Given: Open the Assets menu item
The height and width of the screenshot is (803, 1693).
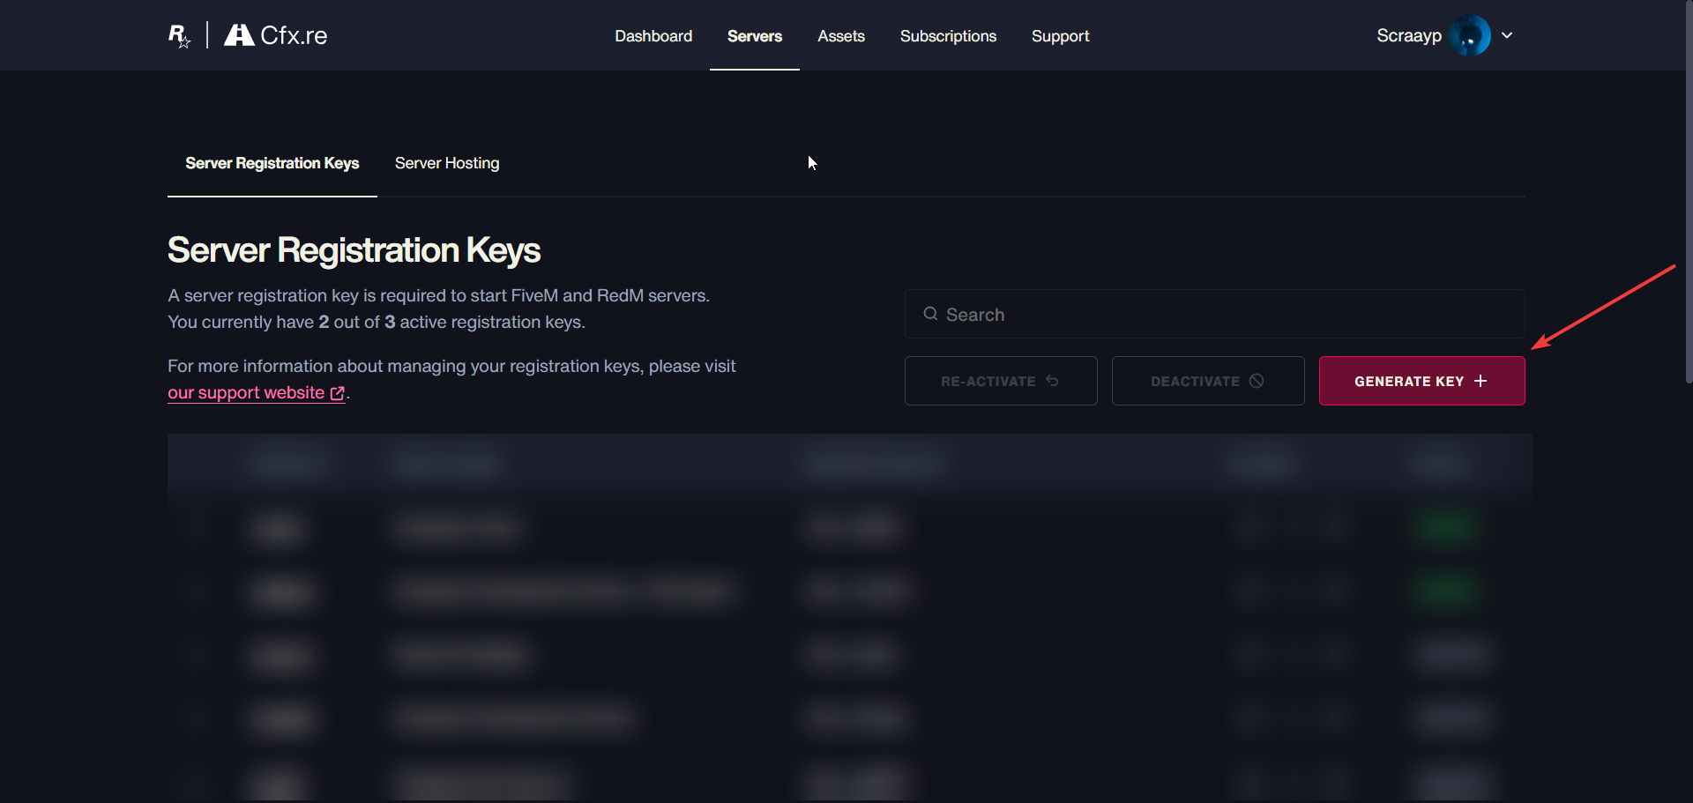Looking at the screenshot, I should (841, 36).
